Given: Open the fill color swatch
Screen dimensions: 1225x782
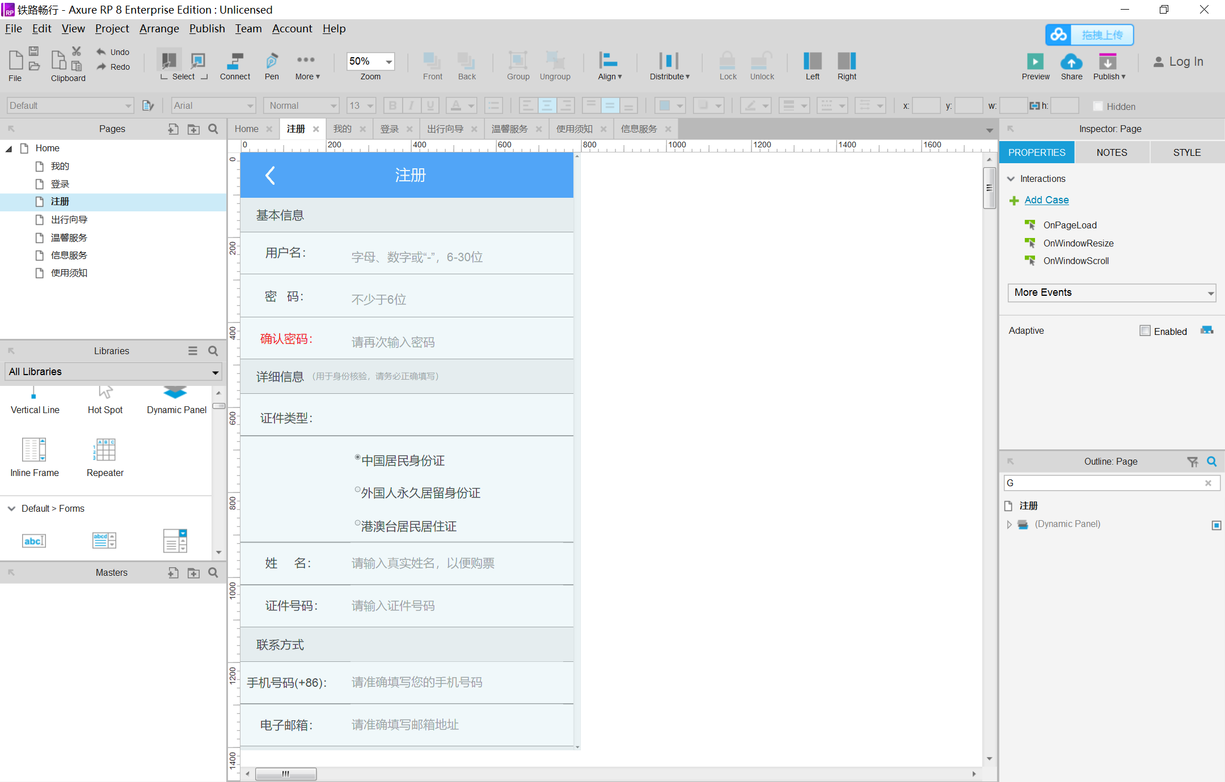Looking at the screenshot, I should (x=665, y=106).
